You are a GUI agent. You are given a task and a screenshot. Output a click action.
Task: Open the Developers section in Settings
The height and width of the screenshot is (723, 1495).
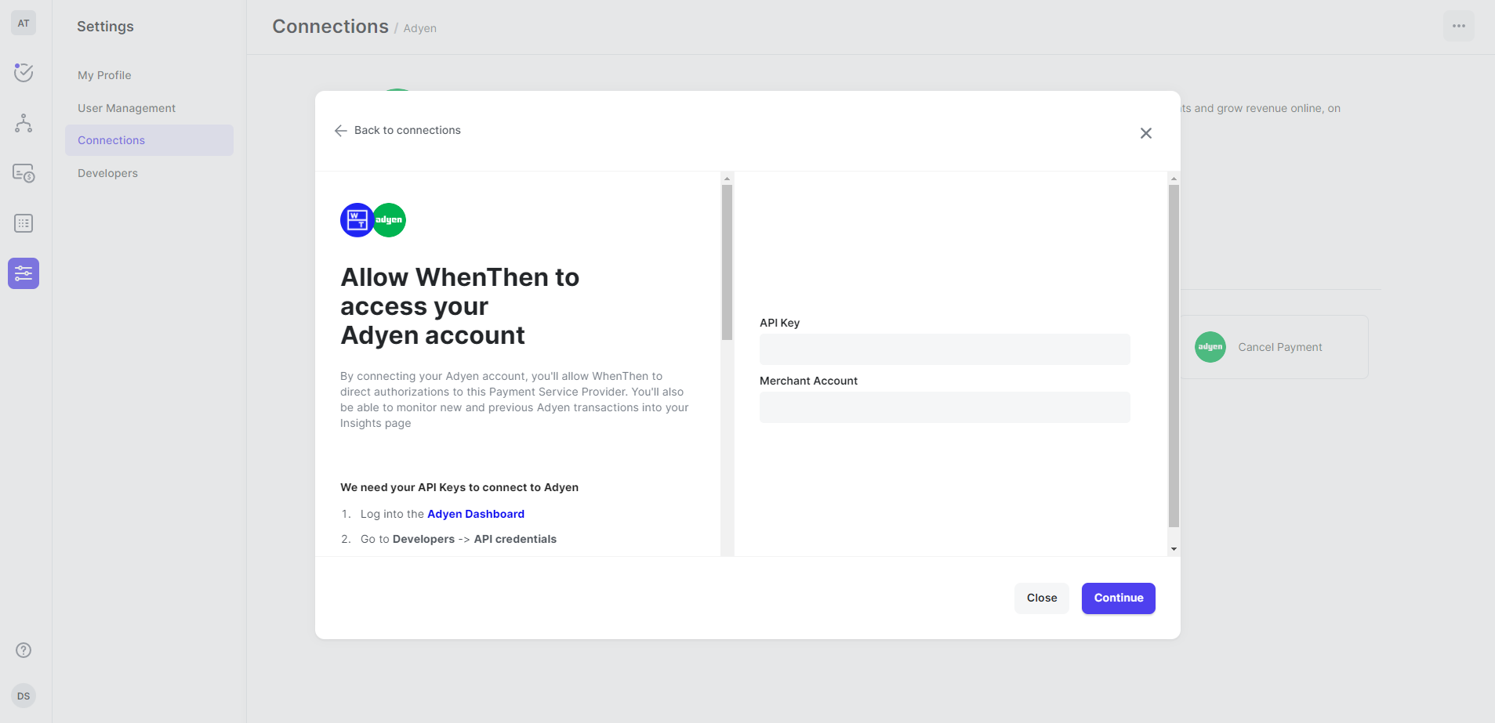[107, 173]
